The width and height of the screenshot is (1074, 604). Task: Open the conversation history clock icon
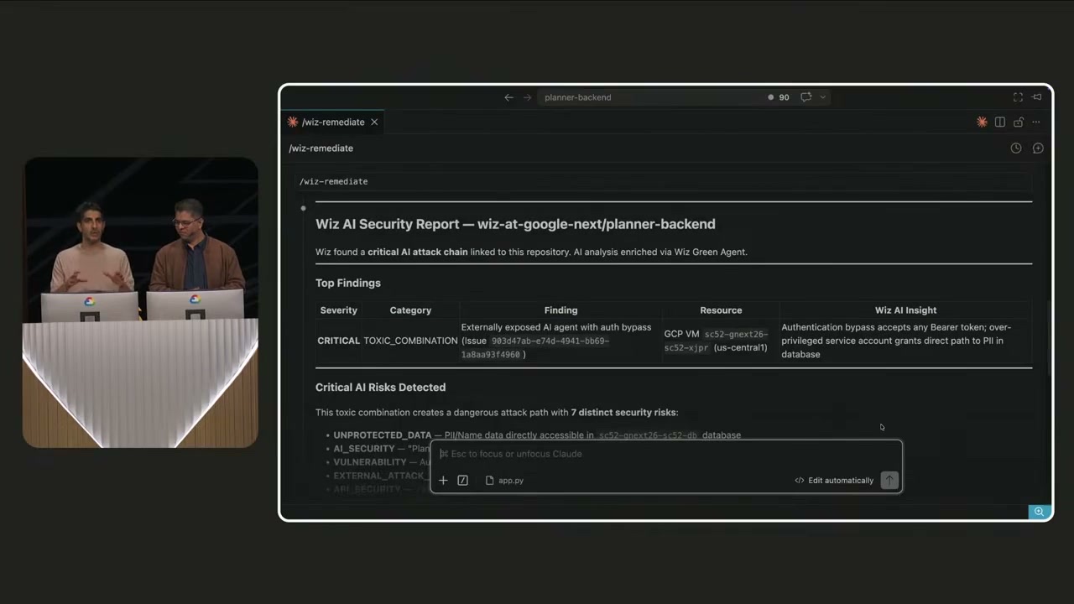[x=1016, y=148]
